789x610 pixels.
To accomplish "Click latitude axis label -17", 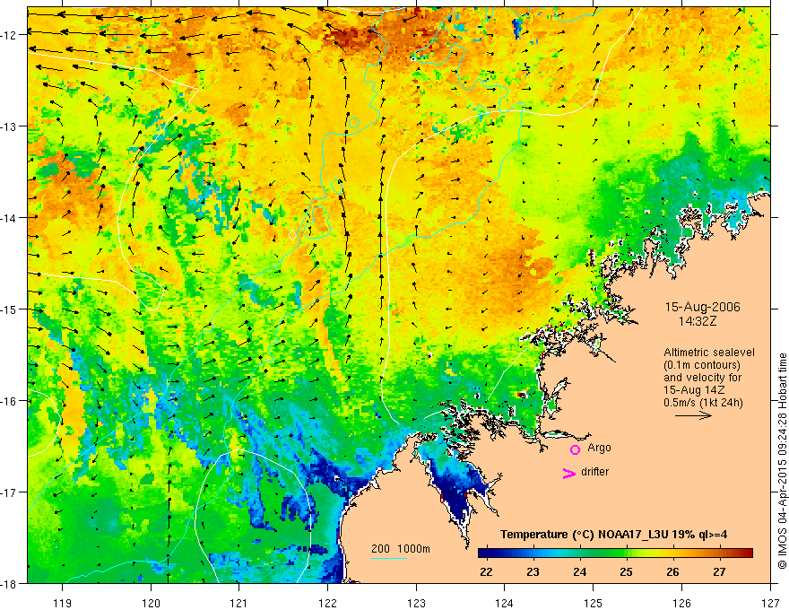I will click(x=9, y=492).
